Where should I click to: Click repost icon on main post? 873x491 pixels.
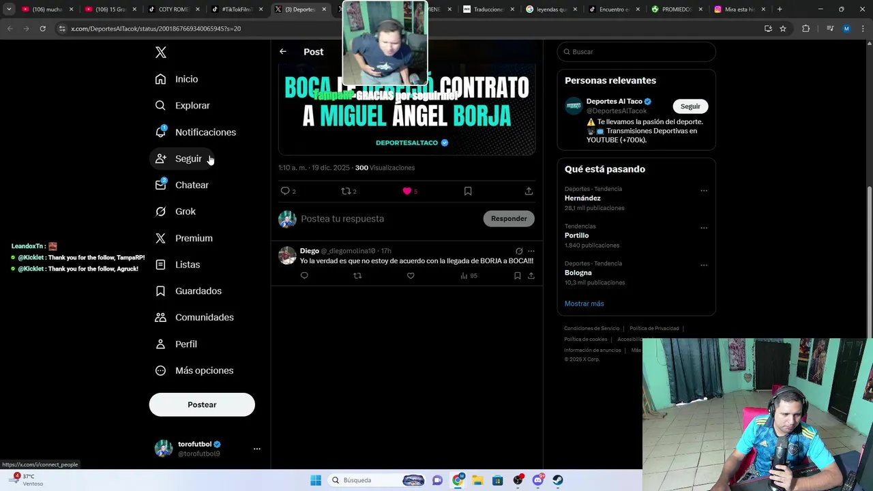coord(346,192)
